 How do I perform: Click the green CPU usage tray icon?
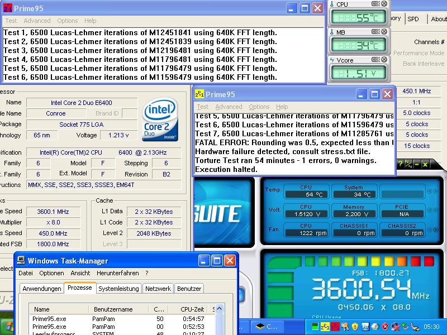(315, 326)
